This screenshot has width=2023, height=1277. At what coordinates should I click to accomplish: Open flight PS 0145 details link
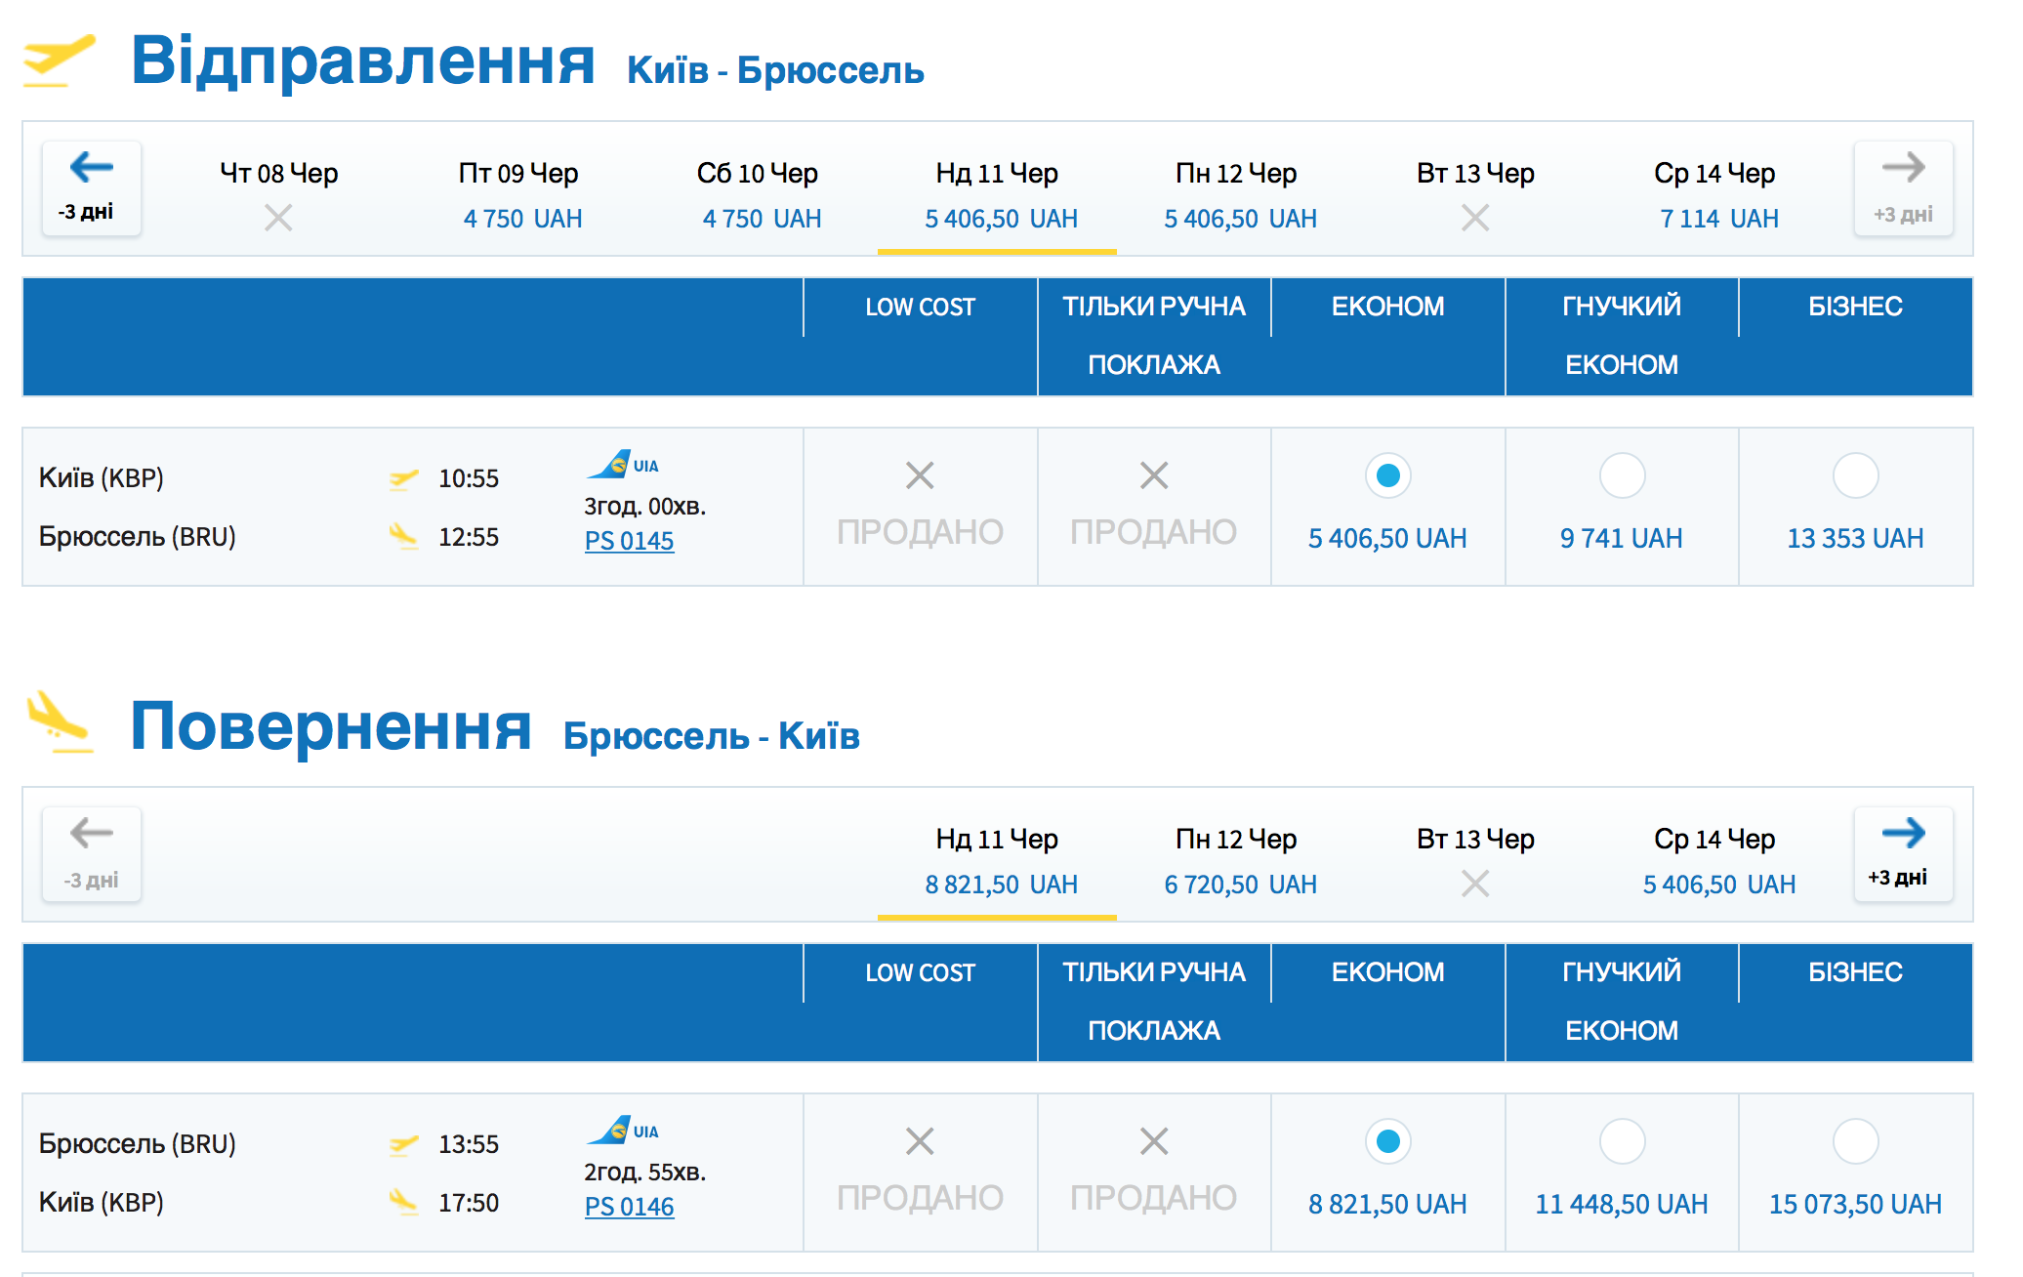coord(630,541)
